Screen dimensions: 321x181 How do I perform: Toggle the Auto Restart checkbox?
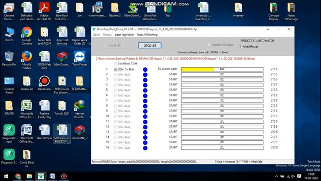(x=242, y=47)
